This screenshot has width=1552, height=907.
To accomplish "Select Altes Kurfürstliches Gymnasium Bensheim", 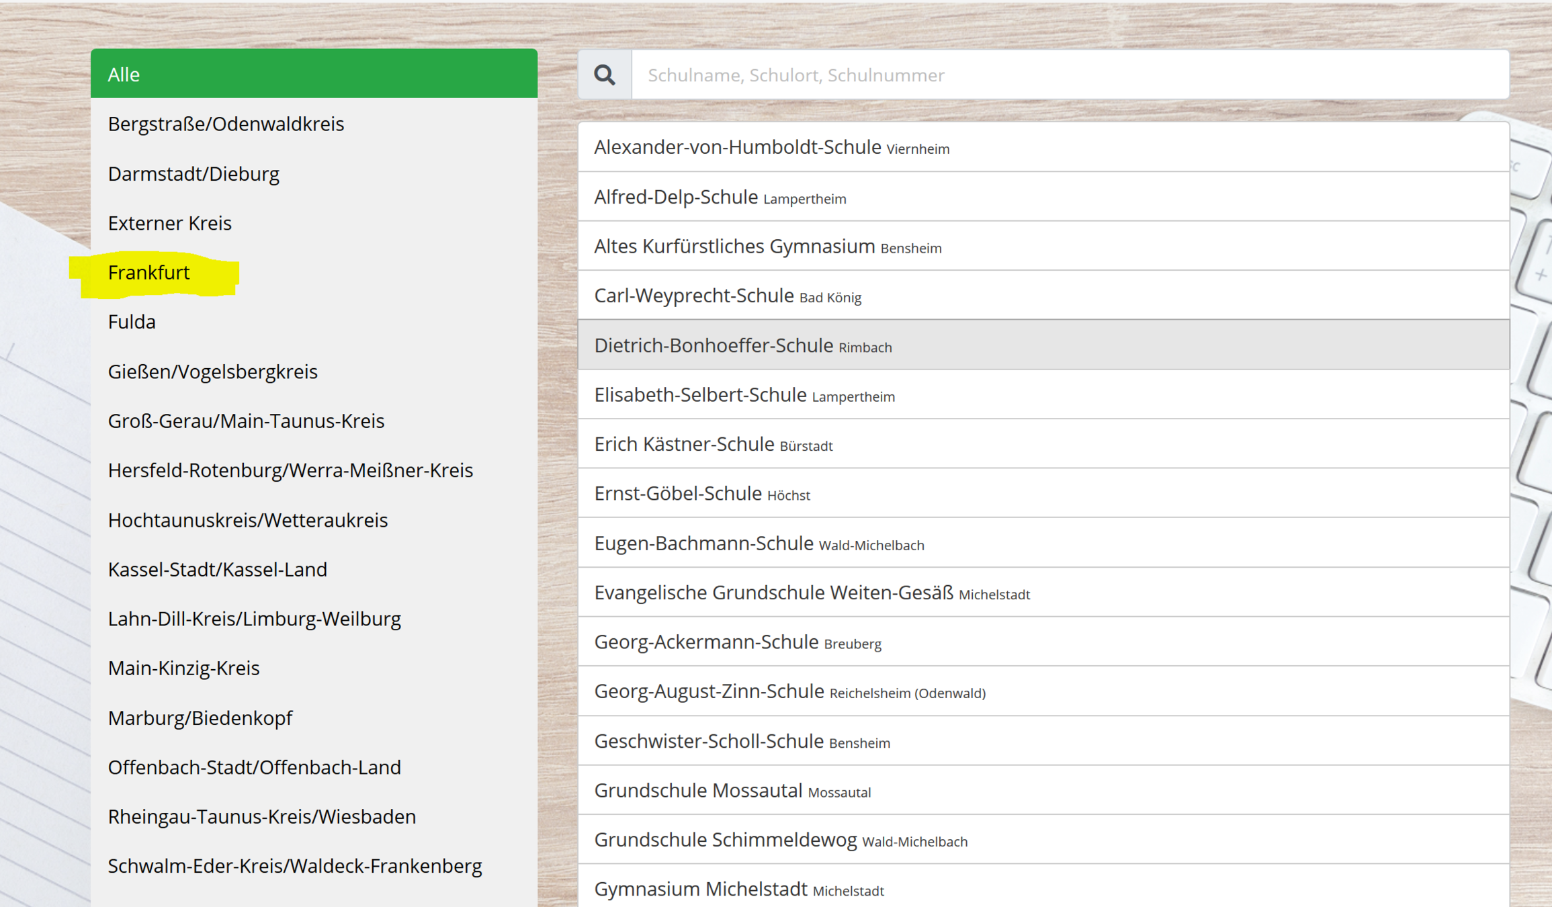I will pyautogui.click(x=767, y=247).
